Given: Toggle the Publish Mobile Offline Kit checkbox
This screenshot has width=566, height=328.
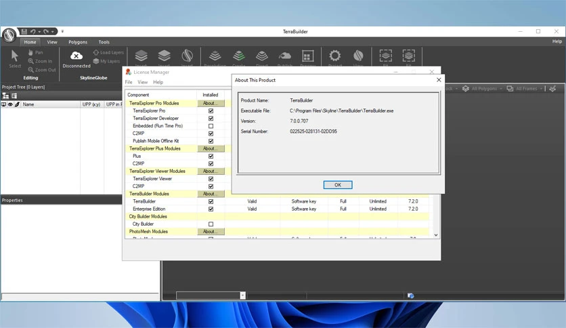Looking at the screenshot, I should click(x=211, y=141).
